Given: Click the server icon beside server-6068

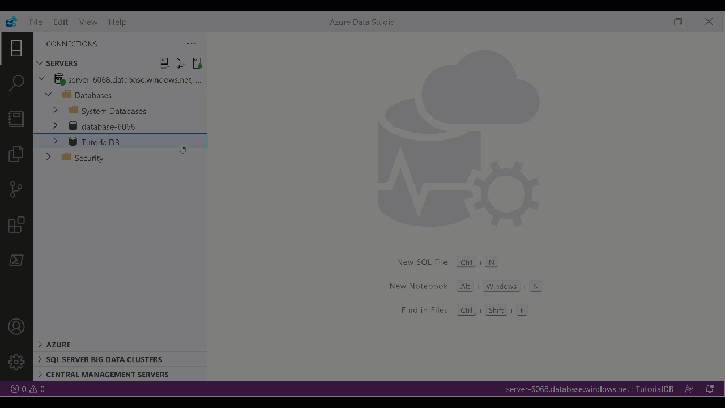Looking at the screenshot, I should click(59, 79).
